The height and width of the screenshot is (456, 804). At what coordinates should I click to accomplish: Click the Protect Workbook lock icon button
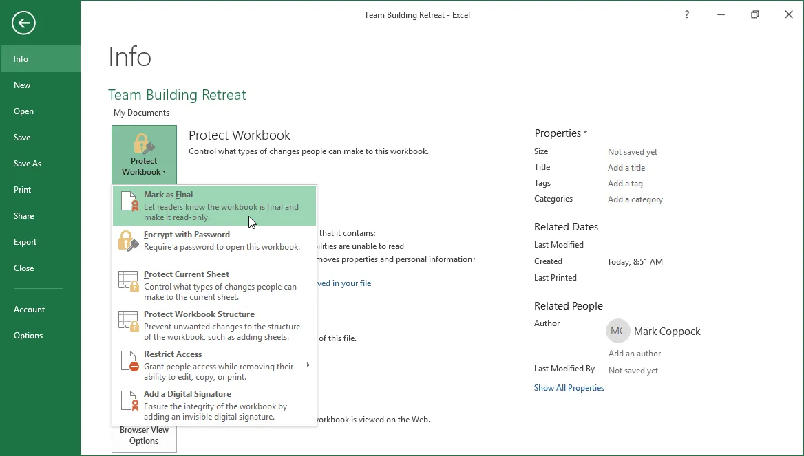point(144,155)
